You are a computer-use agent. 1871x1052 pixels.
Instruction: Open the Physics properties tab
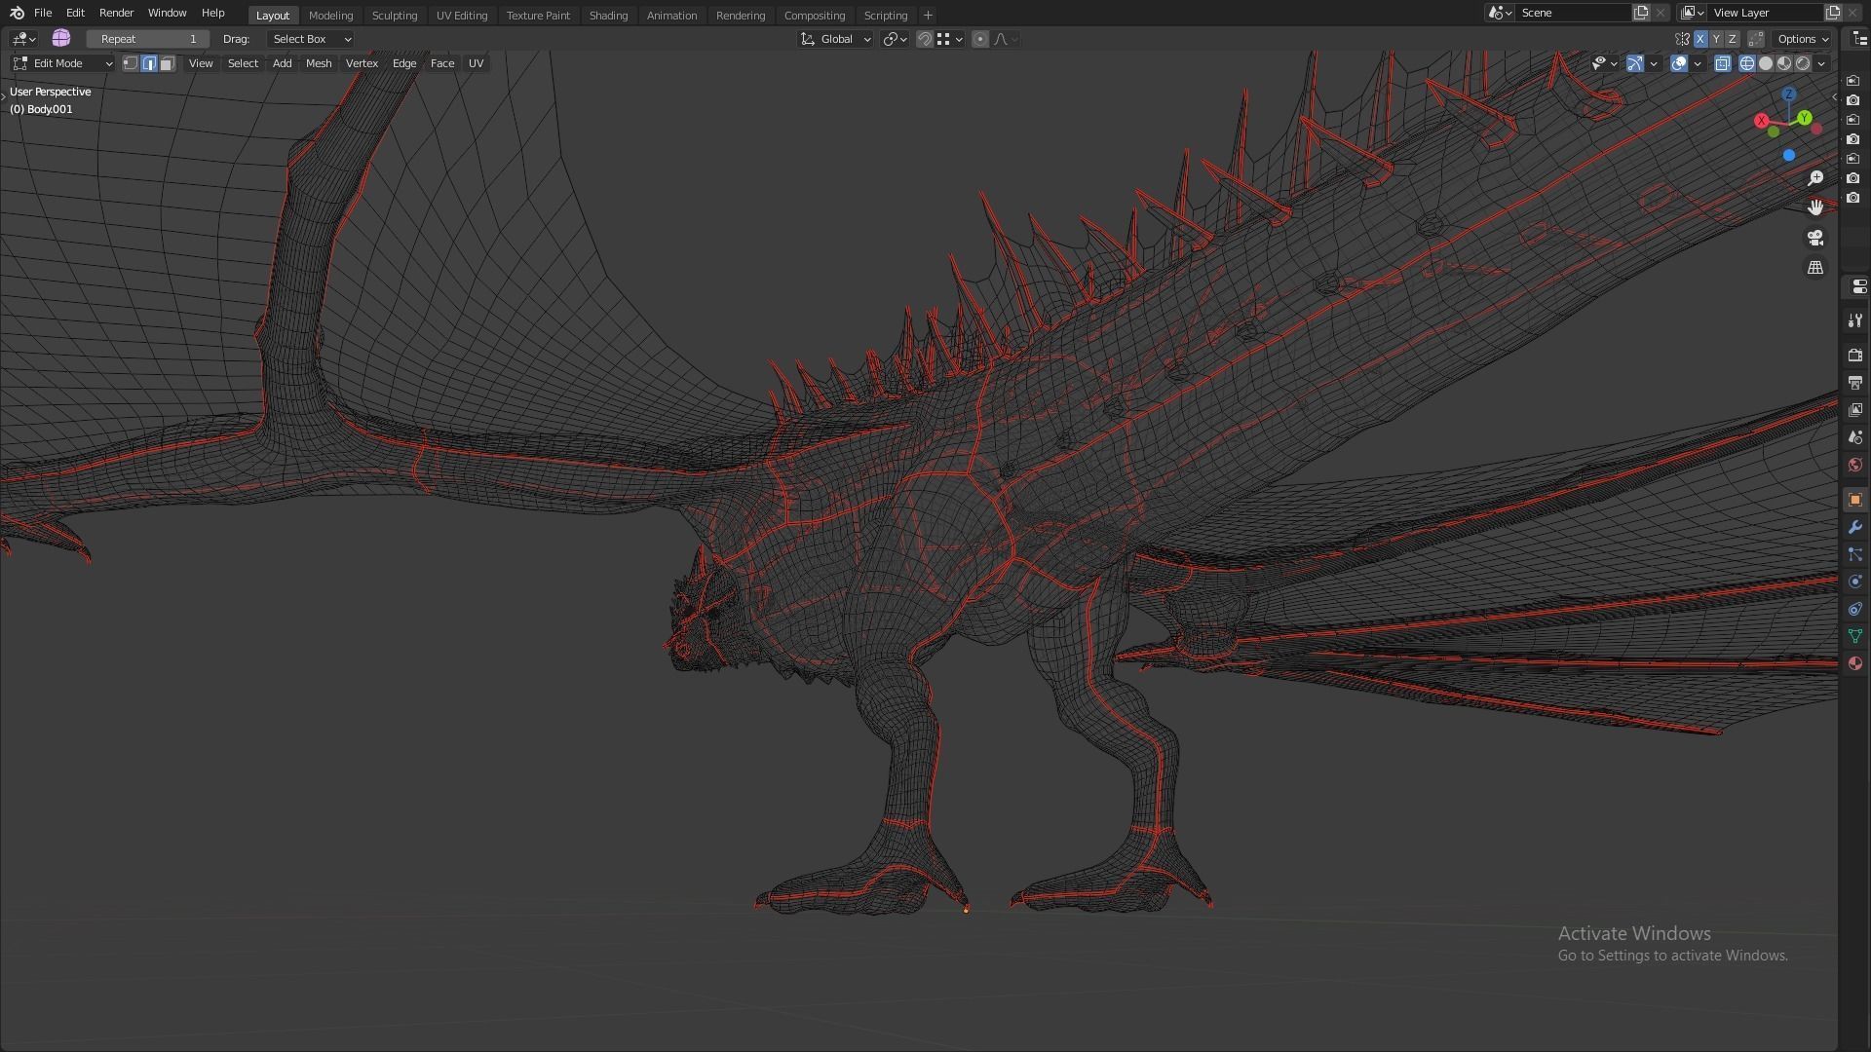pos(1855,582)
